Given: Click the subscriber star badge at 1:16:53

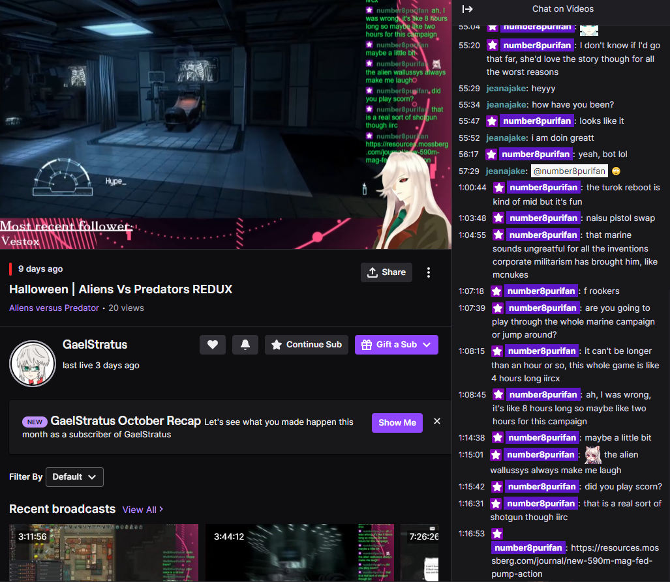Looking at the screenshot, I should pyautogui.click(x=497, y=534).
